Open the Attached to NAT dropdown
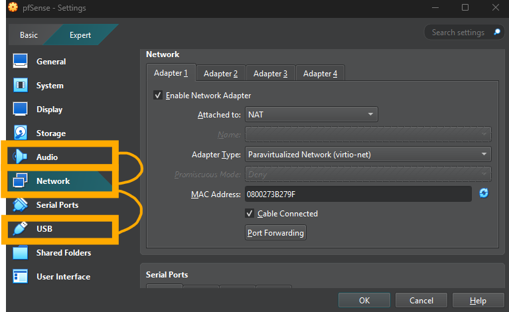This screenshot has height=312, width=509. point(311,114)
